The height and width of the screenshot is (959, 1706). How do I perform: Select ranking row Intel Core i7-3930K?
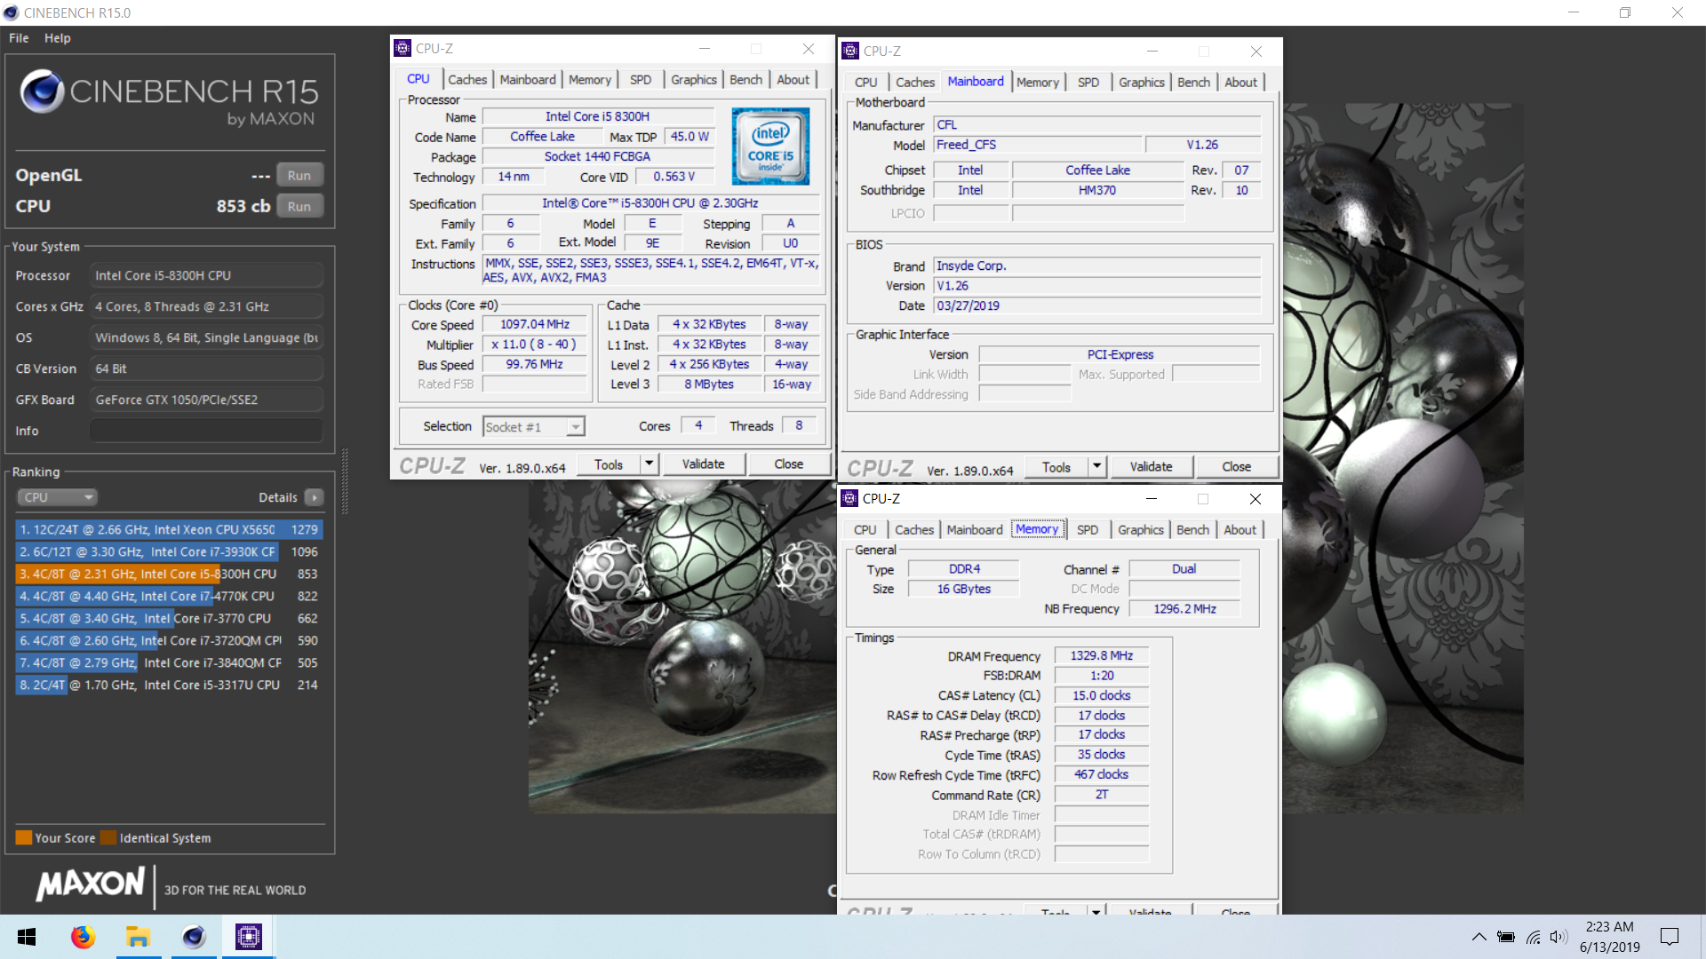pos(169,551)
